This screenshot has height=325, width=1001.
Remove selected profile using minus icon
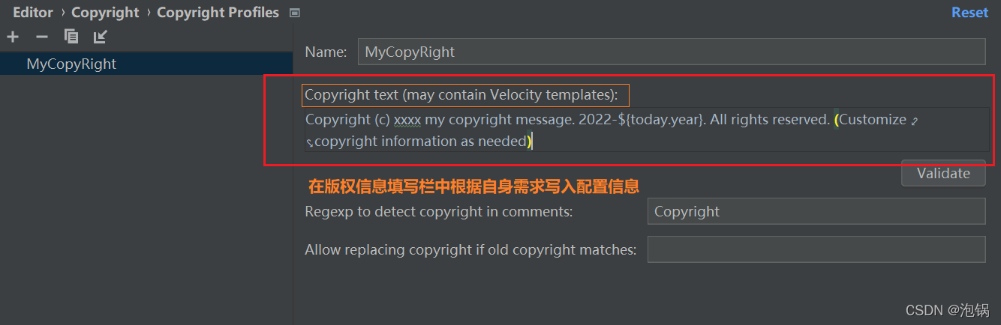[42, 37]
